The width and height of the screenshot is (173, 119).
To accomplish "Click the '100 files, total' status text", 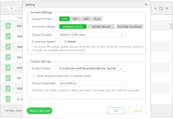I will (13, 111).
